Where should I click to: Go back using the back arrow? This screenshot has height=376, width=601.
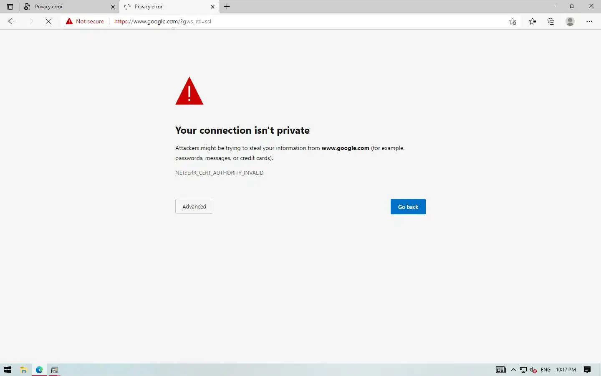coord(12,21)
